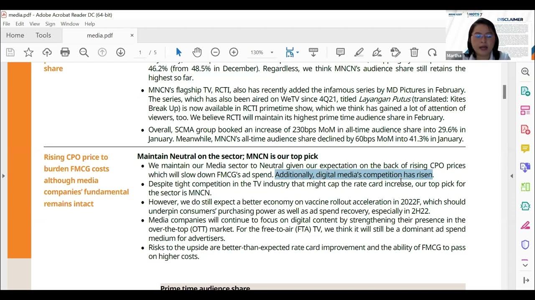This screenshot has height=300, width=535.
Task: Close the media.pdf tab
Action: (x=132, y=35)
